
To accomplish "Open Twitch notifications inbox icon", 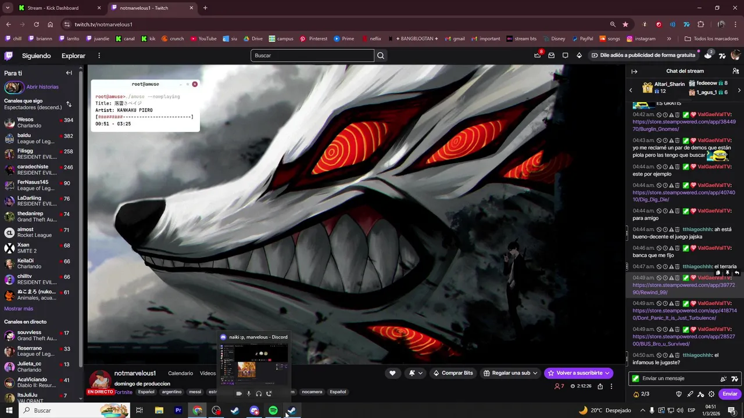I will pos(551,56).
